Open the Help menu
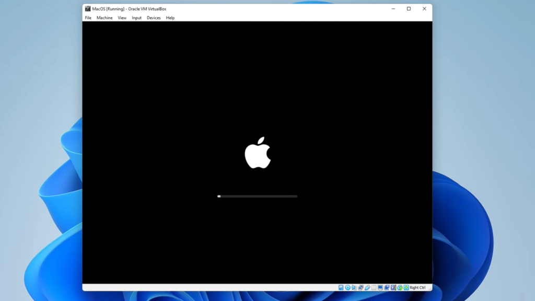This screenshot has width=535, height=301. tap(170, 18)
